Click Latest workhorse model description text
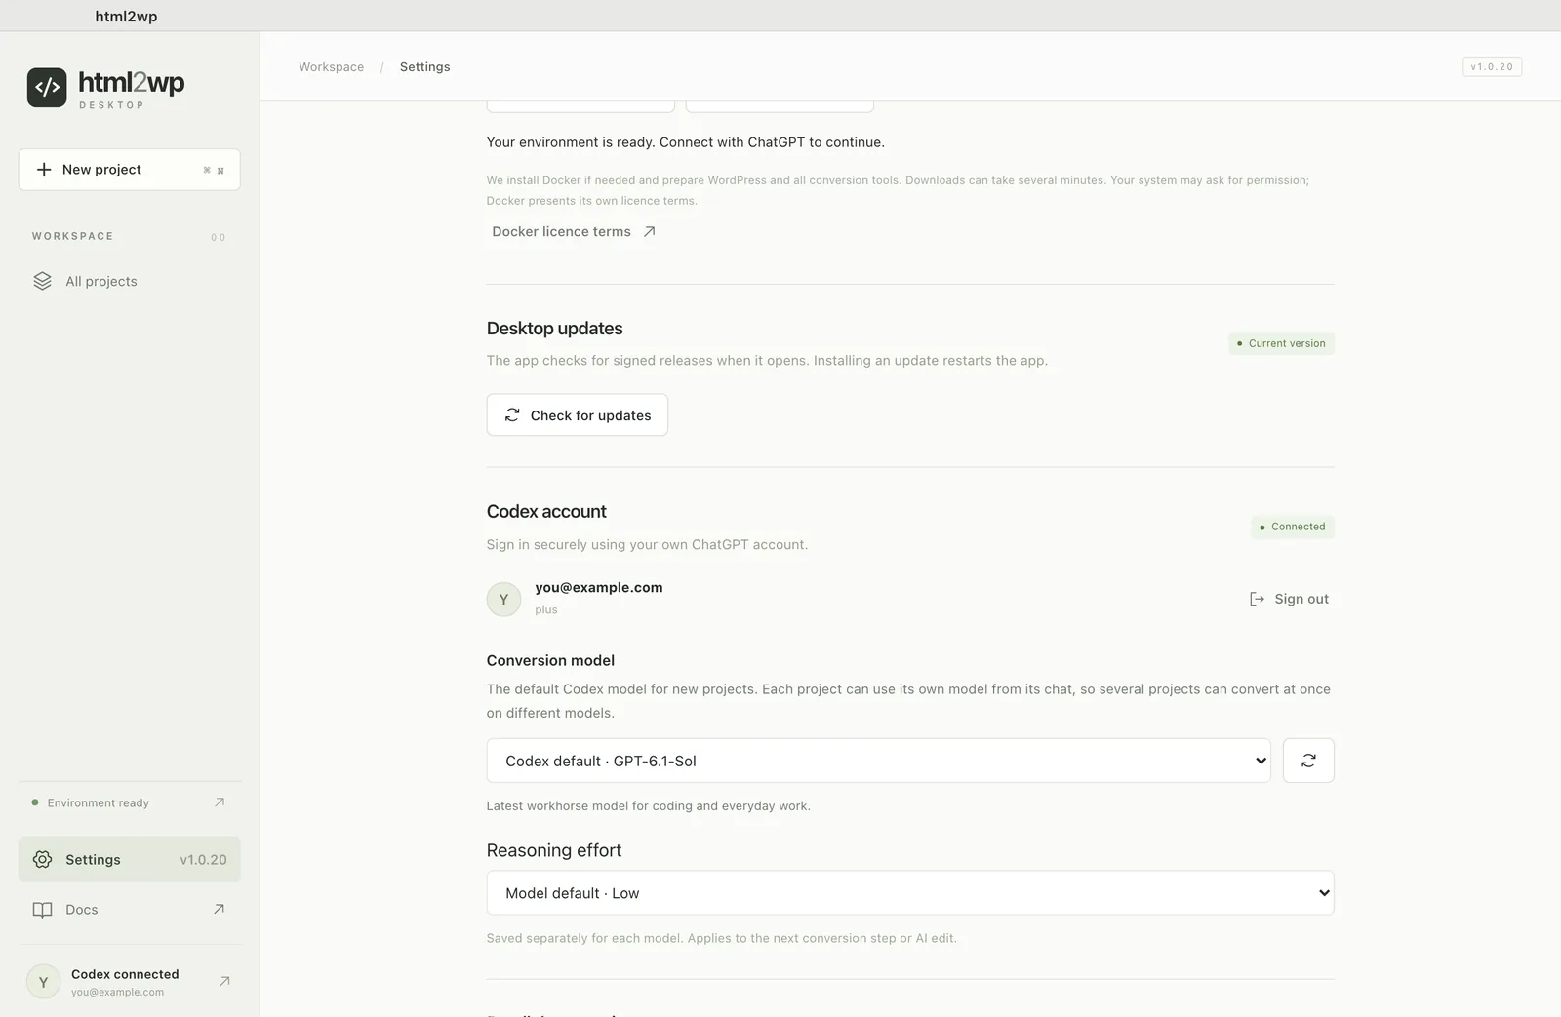The width and height of the screenshot is (1561, 1017). pyautogui.click(x=649, y=805)
